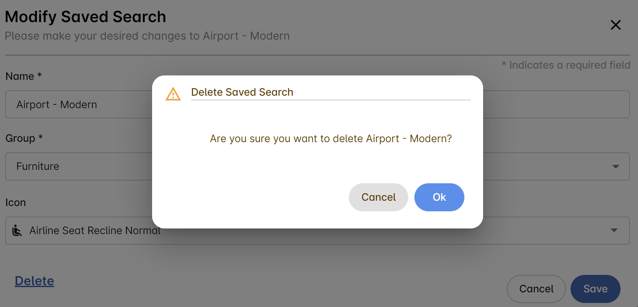Click the airline seat recline icon

click(x=17, y=231)
